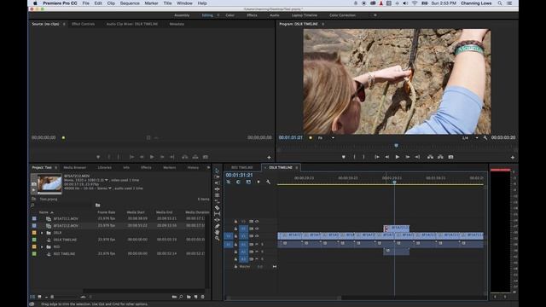Click Mark Out in Program monitor
546x307 pixels.
pos(364,157)
